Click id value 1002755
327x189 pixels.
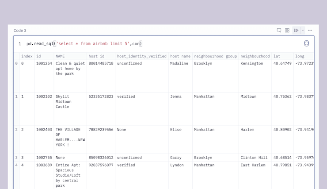coord(44,158)
